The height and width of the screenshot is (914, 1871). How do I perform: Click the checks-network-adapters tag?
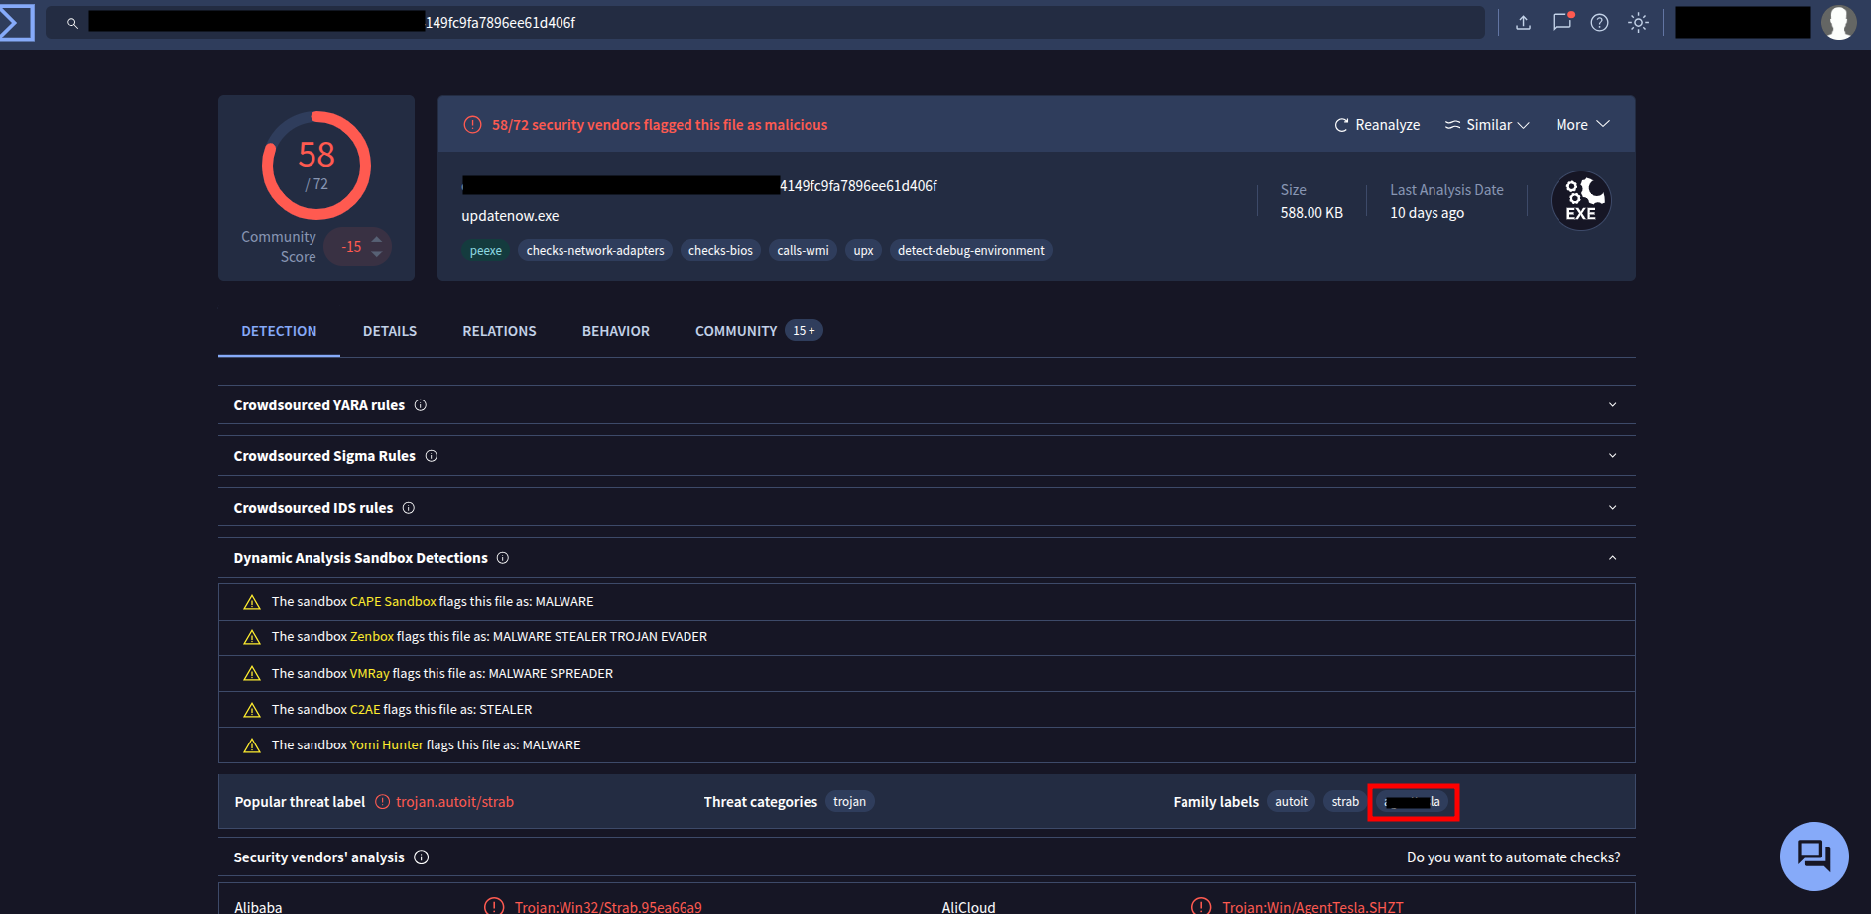[595, 251]
